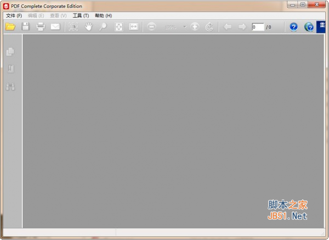Open the 工具 (T) menu
The height and width of the screenshot is (240, 329).
(x=81, y=16)
